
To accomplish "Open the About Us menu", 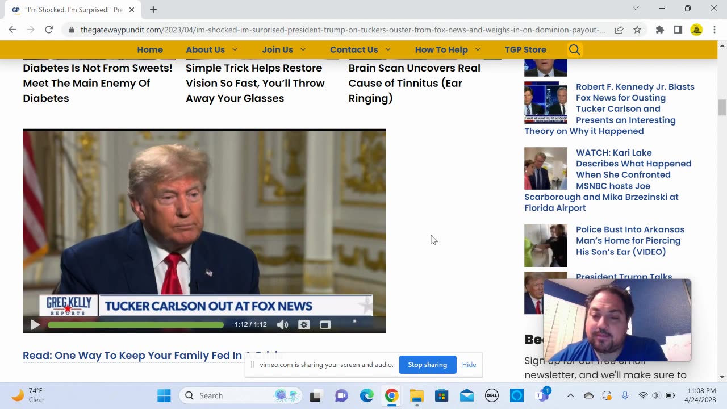I will click(205, 49).
